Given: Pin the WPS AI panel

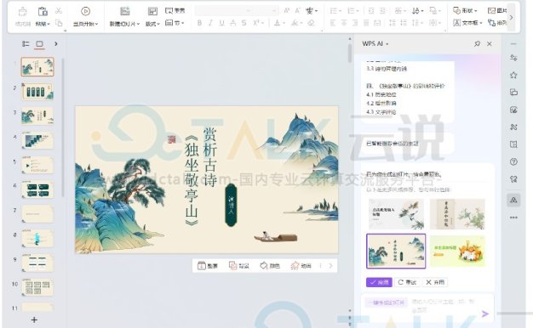Looking at the screenshot, I should coord(478,43).
